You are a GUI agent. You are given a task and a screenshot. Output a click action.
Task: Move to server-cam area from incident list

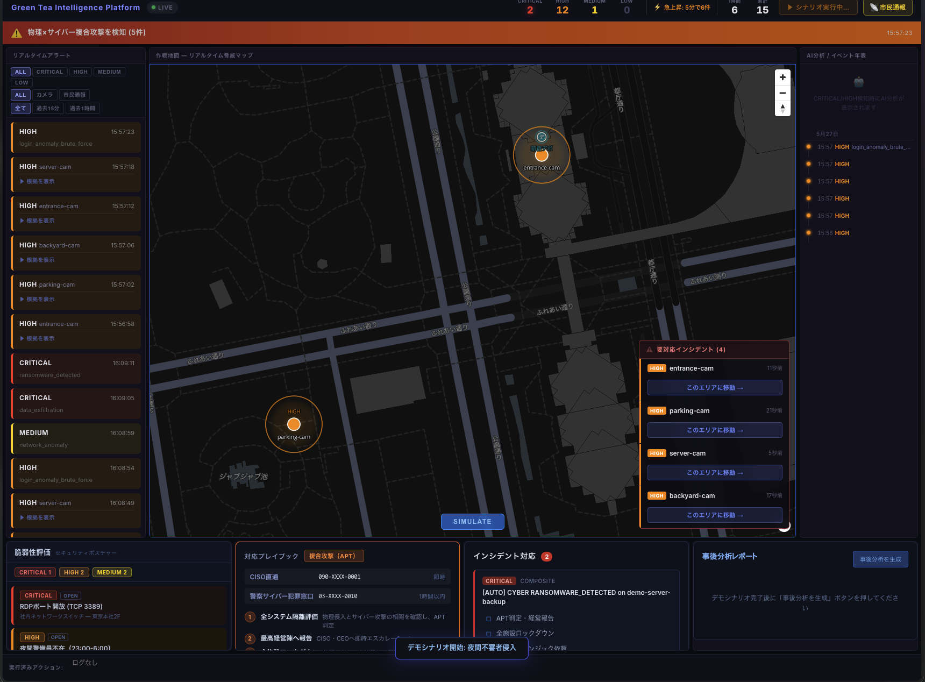715,473
